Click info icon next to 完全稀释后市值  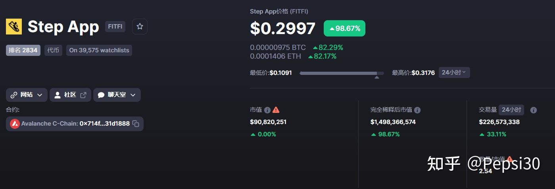click(x=417, y=110)
